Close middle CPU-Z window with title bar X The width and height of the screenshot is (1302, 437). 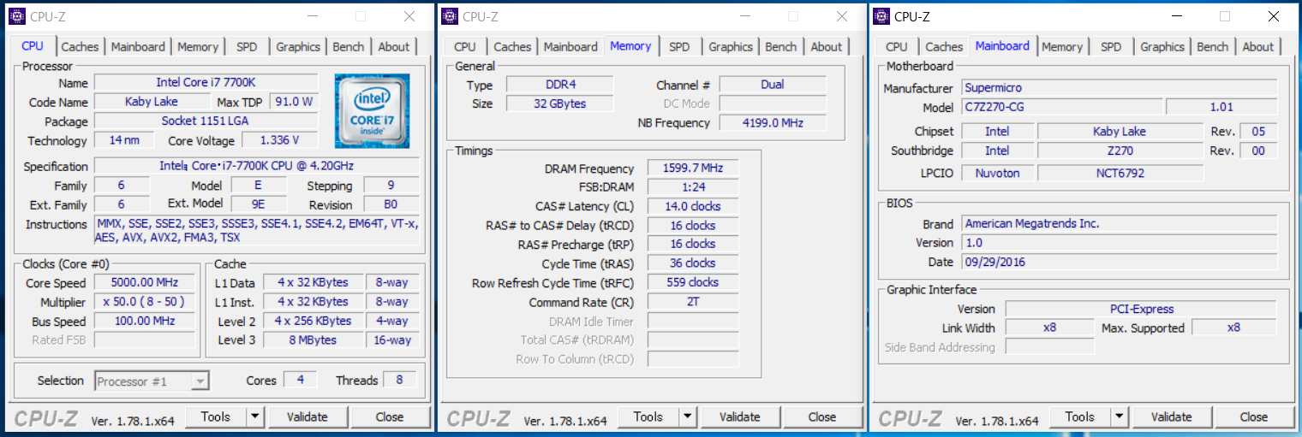tap(844, 16)
